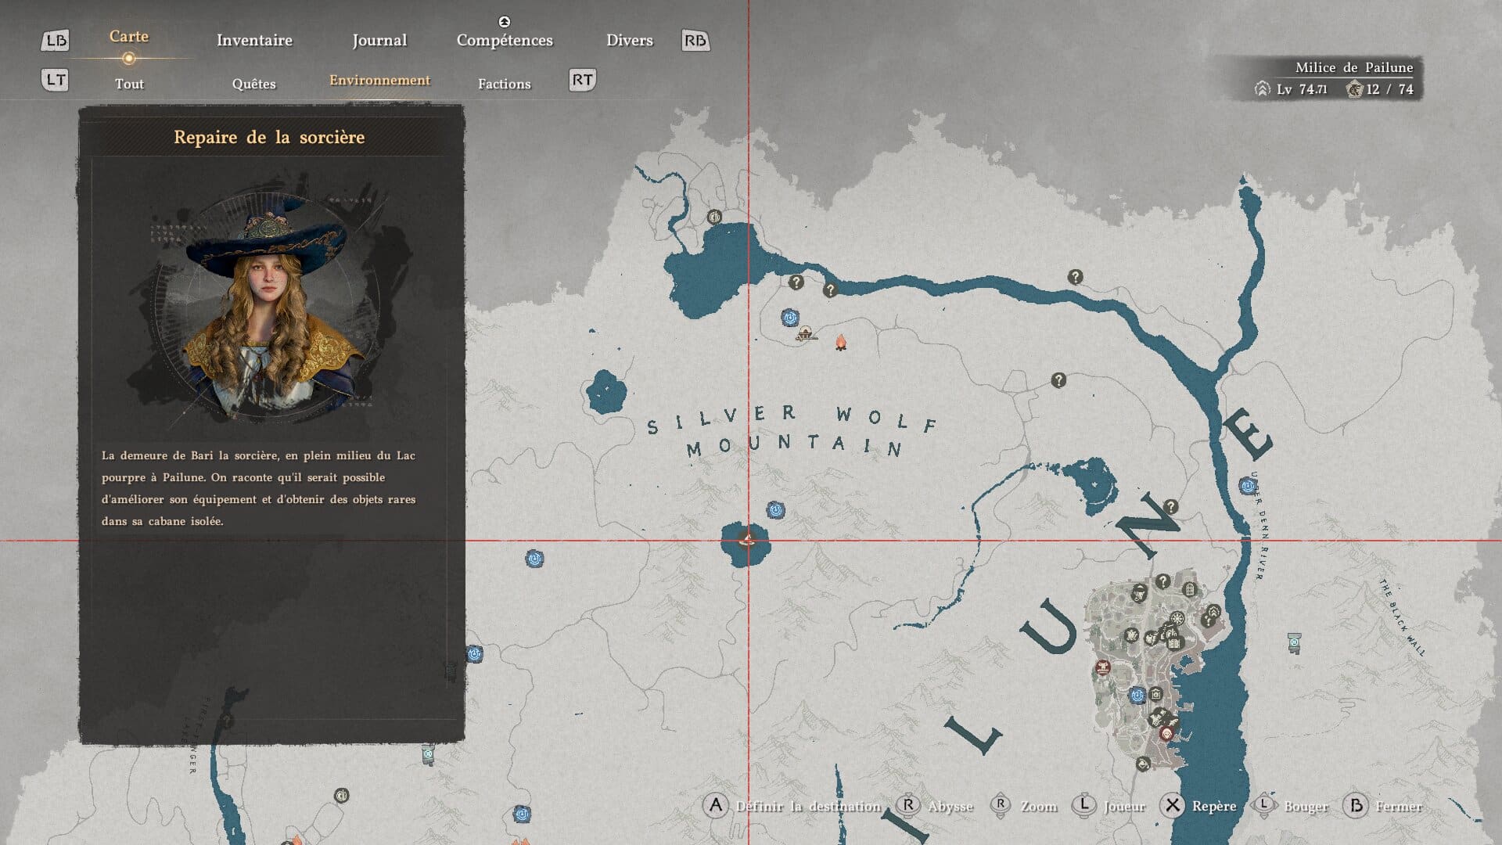1502x845 pixels.
Task: Select blue waypoint left of camp tent
Action: (x=789, y=318)
